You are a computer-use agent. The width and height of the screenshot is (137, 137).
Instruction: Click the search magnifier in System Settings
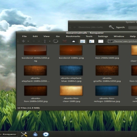click(111, 27)
